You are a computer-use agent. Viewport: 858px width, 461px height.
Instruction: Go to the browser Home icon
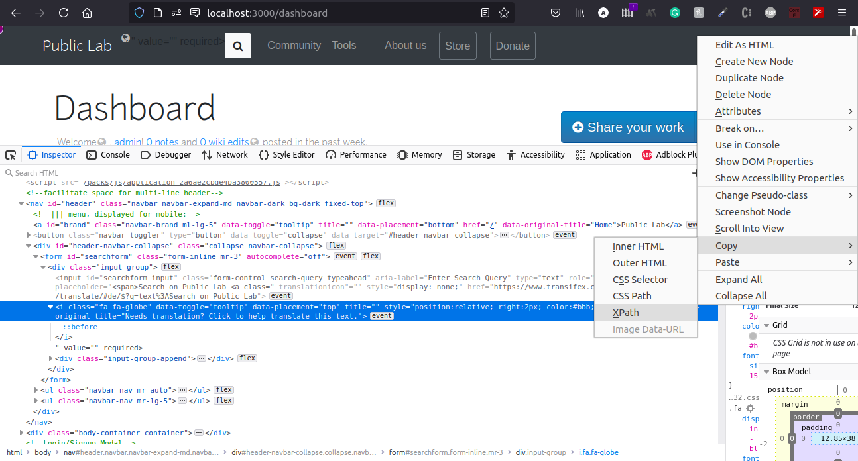coord(87,13)
